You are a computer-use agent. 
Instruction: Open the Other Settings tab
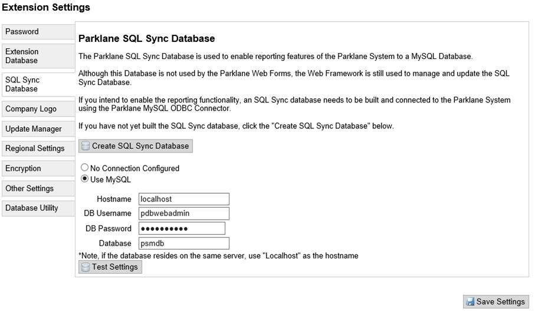coord(38,188)
